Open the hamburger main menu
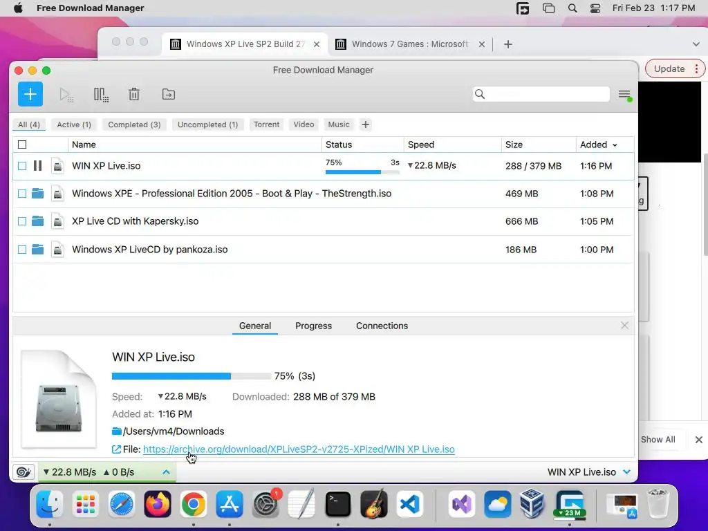 tap(625, 95)
